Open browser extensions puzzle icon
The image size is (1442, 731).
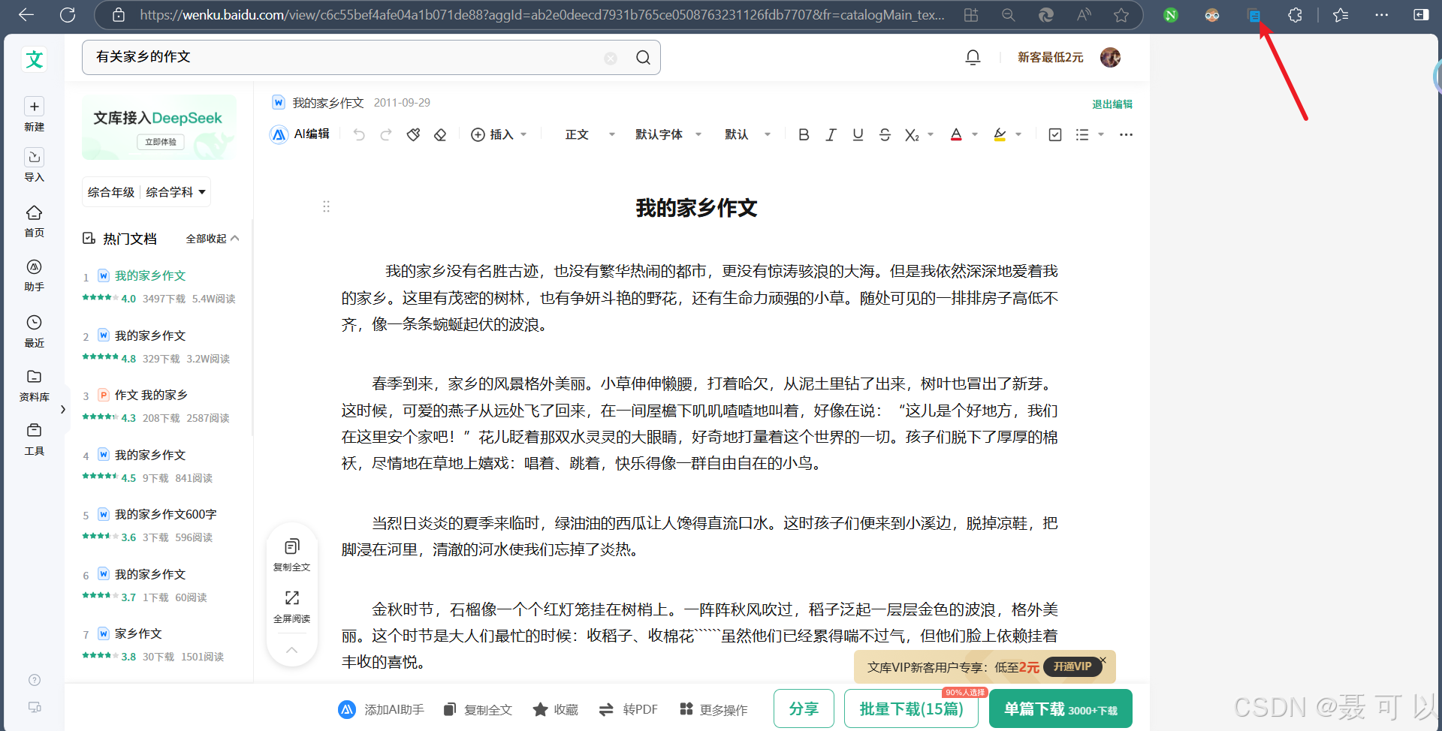pos(1295,15)
